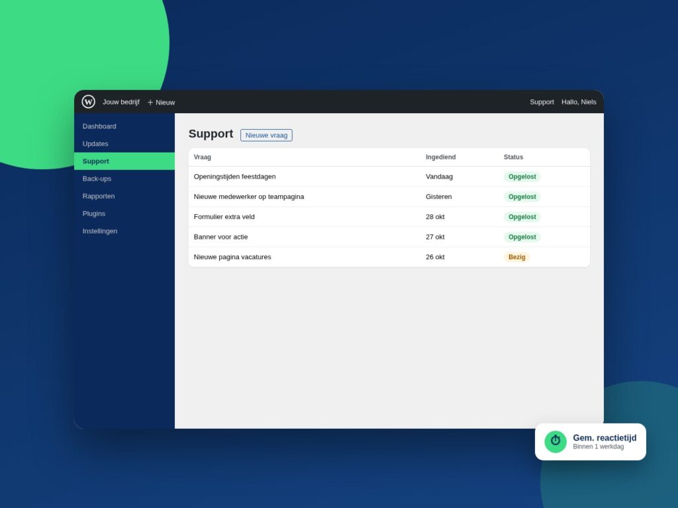The image size is (678, 508).
Task: Click the Bezig status badge
Action: tap(516, 257)
